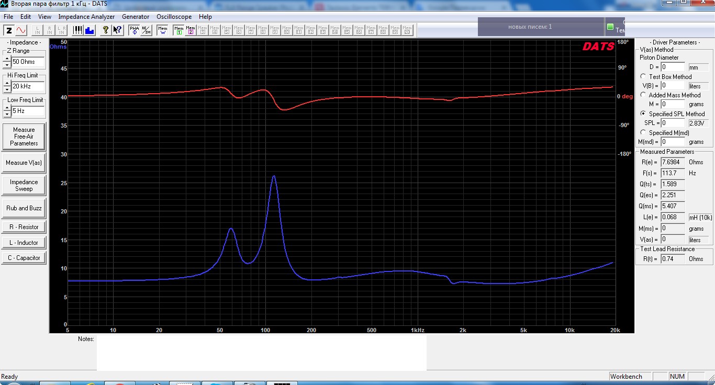Screen dimensions: 715x385
Task: Open the piano keys toolbar icon
Action: (77, 30)
